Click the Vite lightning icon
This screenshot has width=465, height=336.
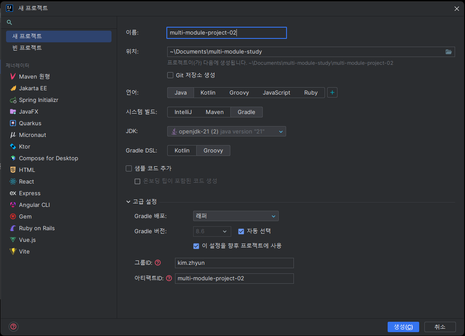(13, 251)
